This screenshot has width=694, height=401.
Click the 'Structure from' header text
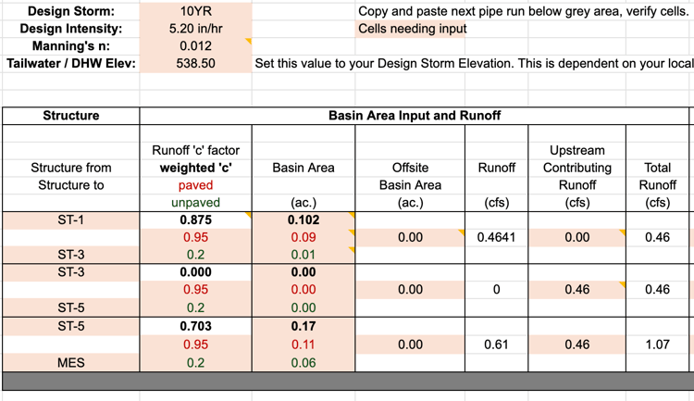pos(71,168)
